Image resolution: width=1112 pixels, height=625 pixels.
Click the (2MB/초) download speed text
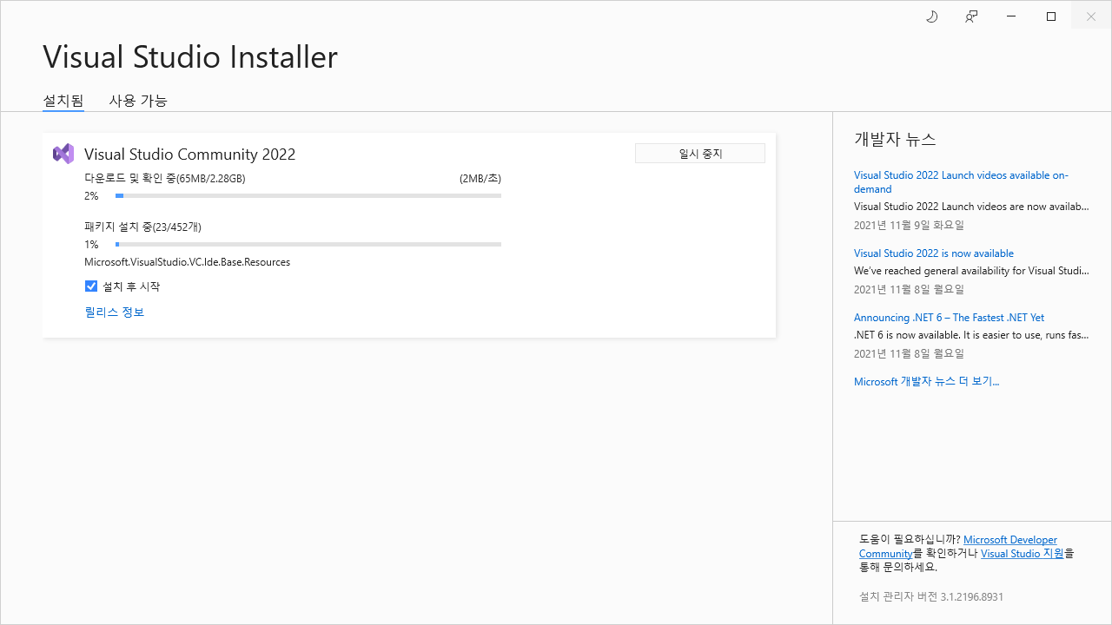coord(480,179)
